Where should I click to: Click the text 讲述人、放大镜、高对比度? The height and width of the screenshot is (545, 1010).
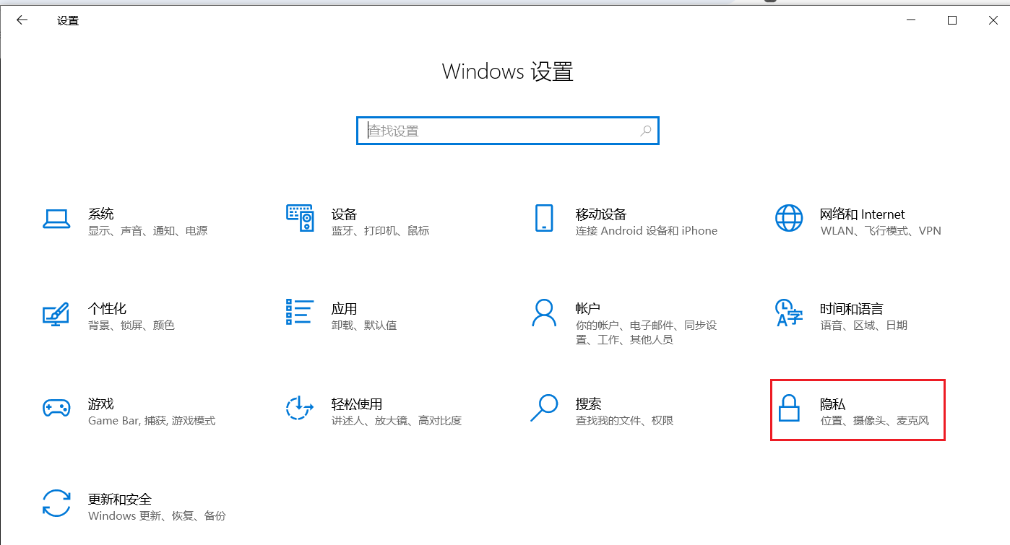click(397, 421)
